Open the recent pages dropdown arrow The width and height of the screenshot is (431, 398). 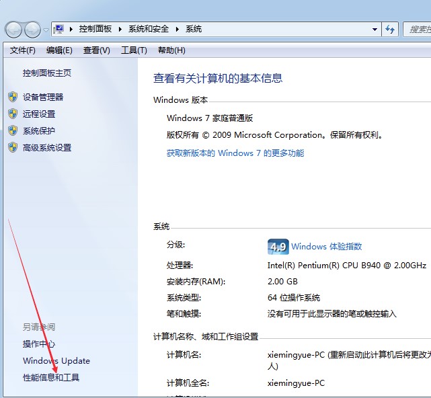tap(46, 30)
